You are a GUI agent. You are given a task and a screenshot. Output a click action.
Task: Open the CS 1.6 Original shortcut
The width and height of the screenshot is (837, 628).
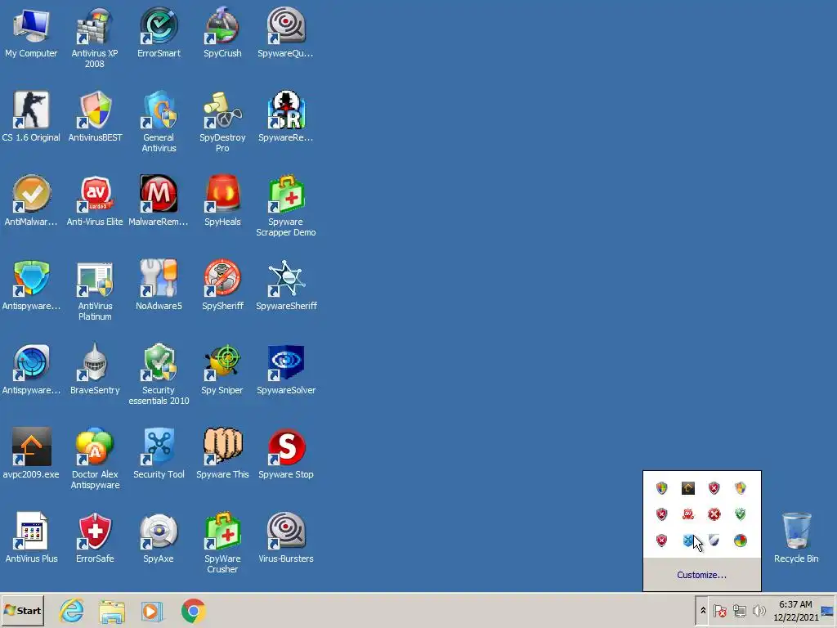pos(31,117)
